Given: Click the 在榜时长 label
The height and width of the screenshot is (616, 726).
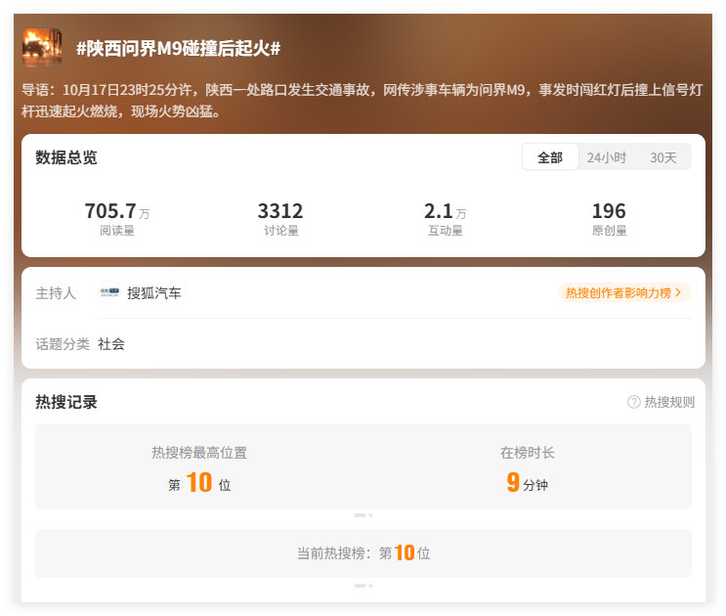Looking at the screenshot, I should (528, 453).
